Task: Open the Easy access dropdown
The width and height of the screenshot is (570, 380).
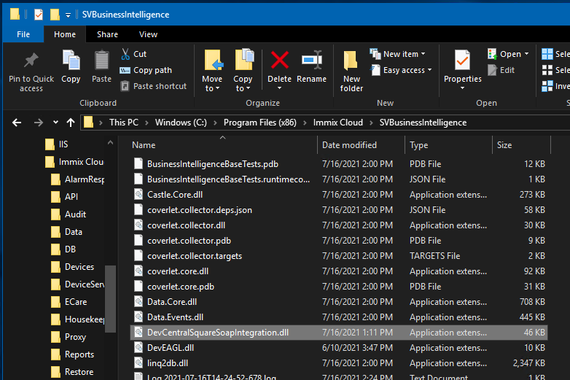Action: point(401,70)
